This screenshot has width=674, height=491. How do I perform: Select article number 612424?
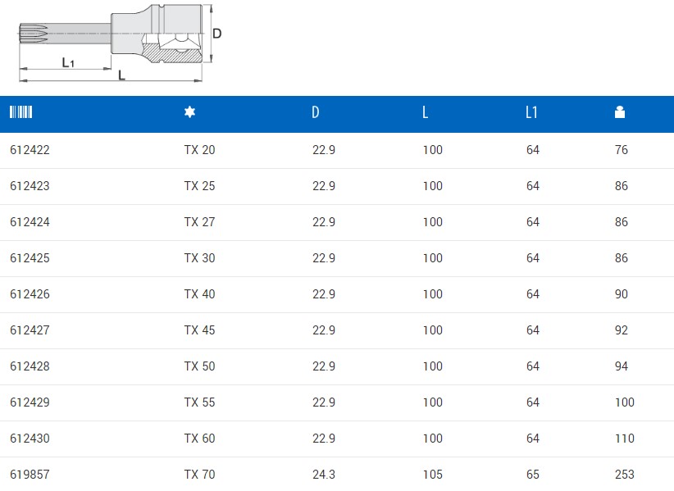click(30, 222)
